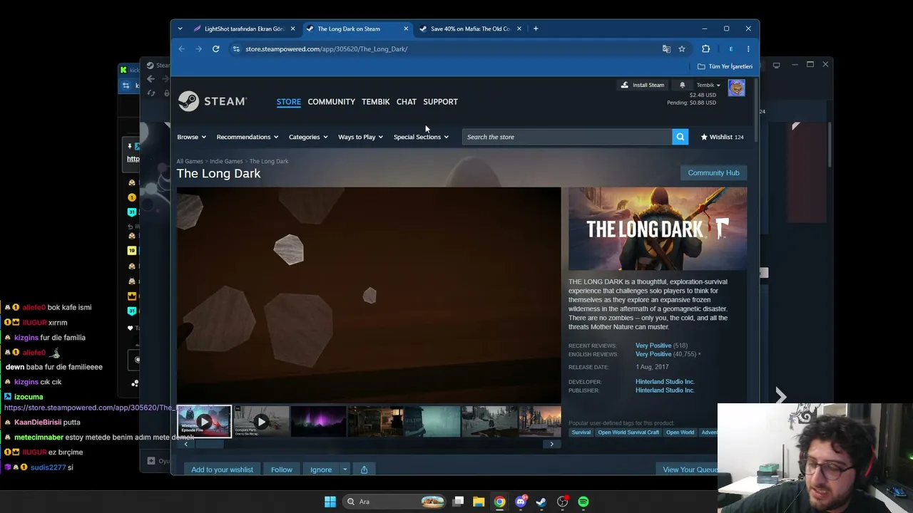Open Steam from the taskbar
The width and height of the screenshot is (913, 513).
coord(541,502)
